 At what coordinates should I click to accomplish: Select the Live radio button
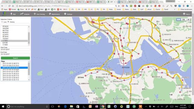click(x=2, y=22)
